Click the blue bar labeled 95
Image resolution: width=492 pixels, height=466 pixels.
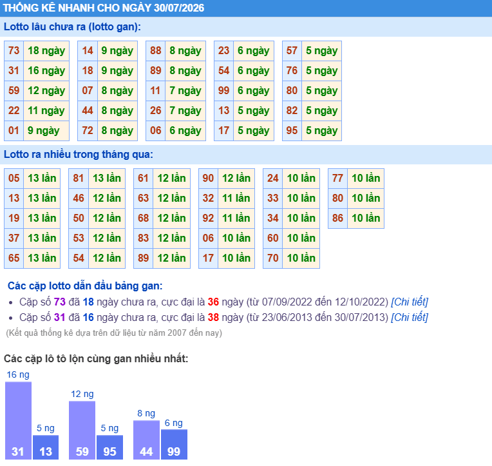tap(110, 447)
